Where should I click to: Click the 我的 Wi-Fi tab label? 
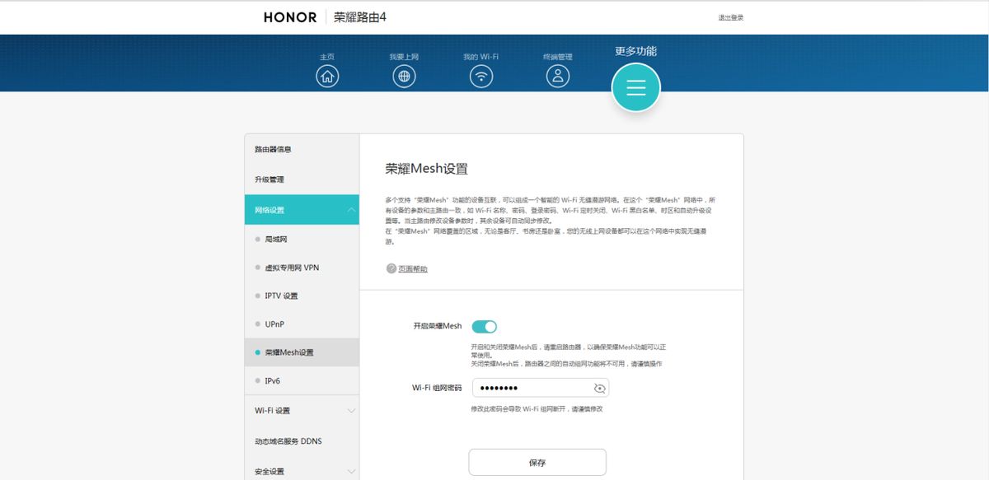click(x=481, y=57)
